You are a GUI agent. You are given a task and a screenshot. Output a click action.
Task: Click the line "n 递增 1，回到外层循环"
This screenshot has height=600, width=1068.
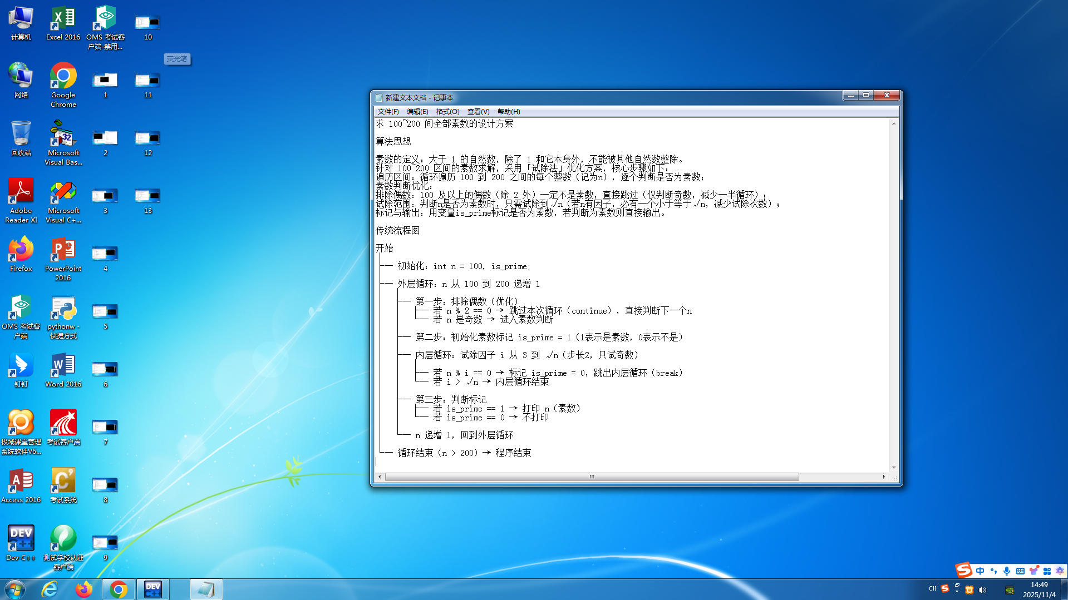[x=464, y=435]
